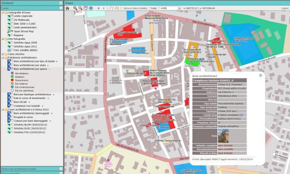This screenshot has width=290, height=174.
Task: Click Cerca un bene tutelato
Action: pyautogui.click(x=135, y=8)
